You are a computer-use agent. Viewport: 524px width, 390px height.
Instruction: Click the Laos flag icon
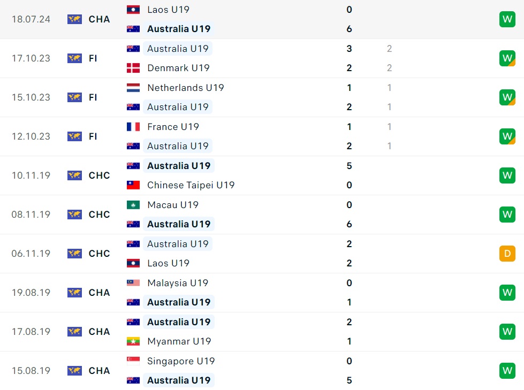pos(133,9)
